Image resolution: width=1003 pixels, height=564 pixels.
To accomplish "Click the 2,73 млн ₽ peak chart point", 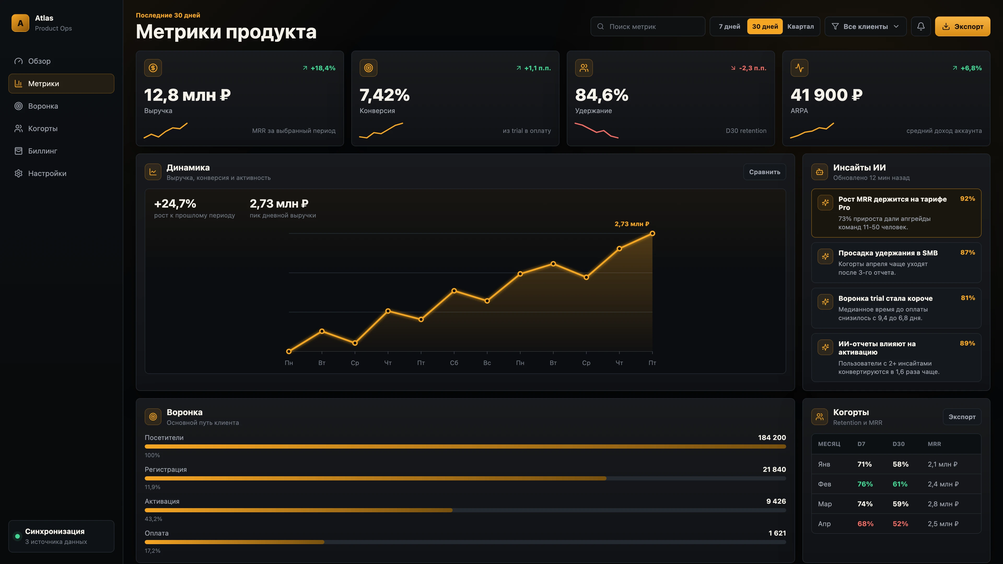I will click(652, 233).
